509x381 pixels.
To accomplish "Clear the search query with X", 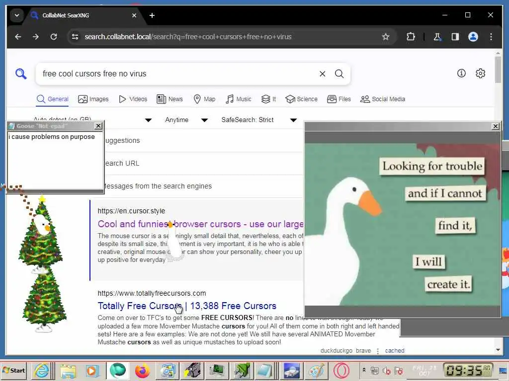I will (x=322, y=73).
